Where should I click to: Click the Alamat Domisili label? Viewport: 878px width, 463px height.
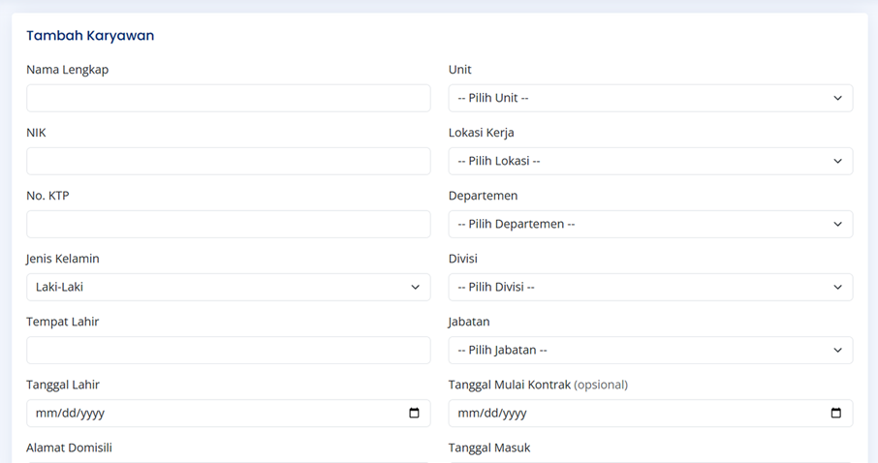click(69, 448)
